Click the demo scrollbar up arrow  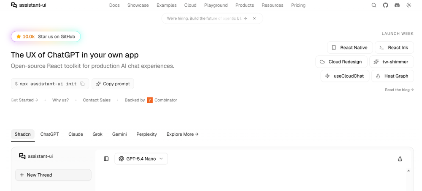pos(408,171)
